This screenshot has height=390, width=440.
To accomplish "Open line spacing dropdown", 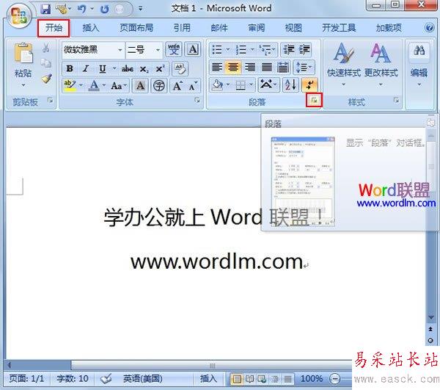I will tap(304, 67).
